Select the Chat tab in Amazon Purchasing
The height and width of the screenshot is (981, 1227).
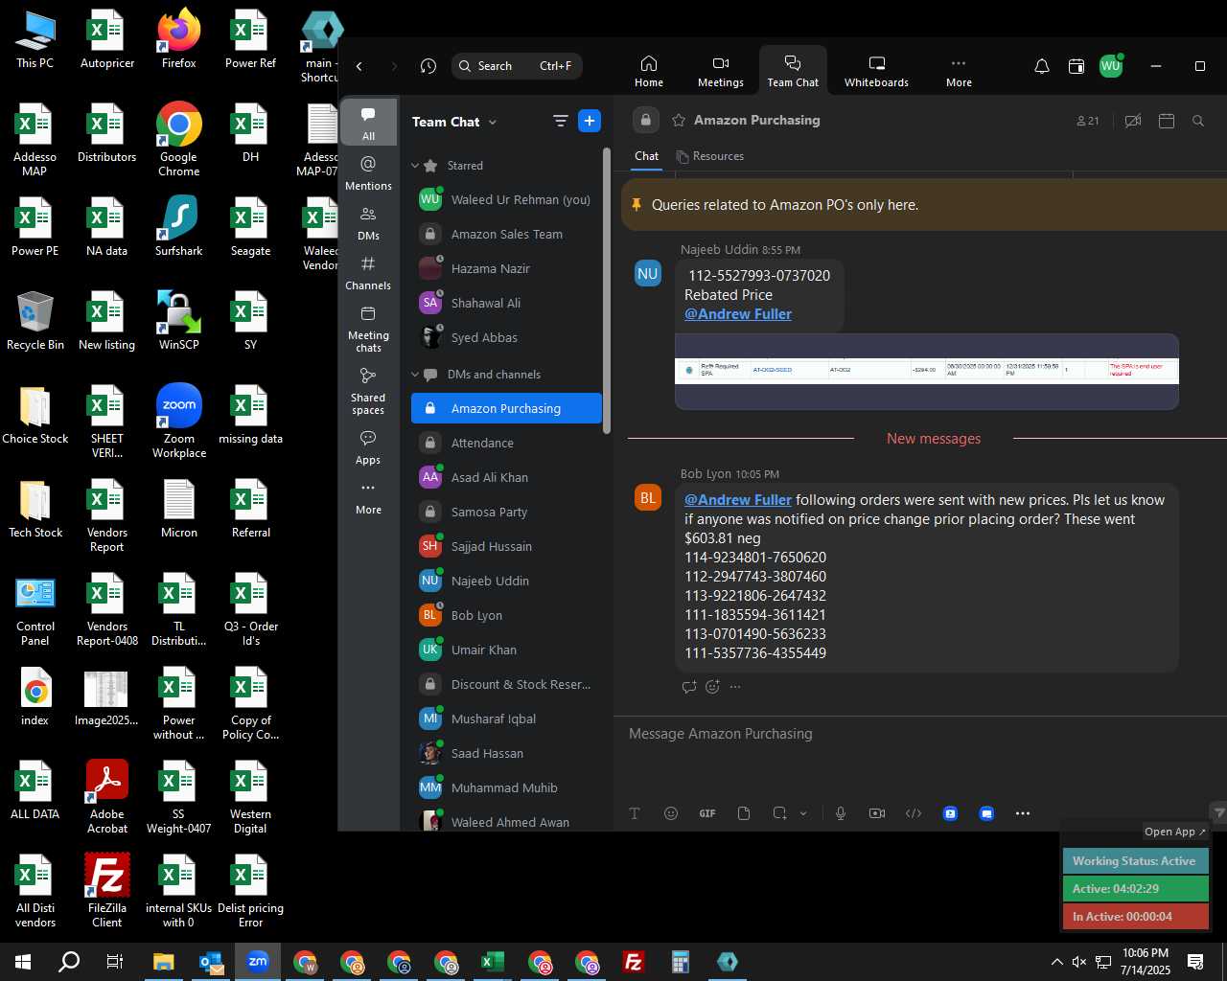click(x=647, y=156)
